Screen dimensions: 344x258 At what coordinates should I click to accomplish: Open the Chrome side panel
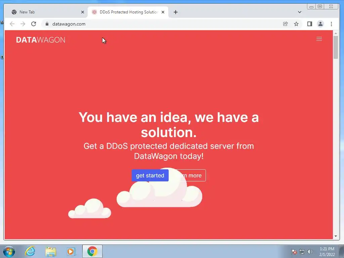point(309,24)
